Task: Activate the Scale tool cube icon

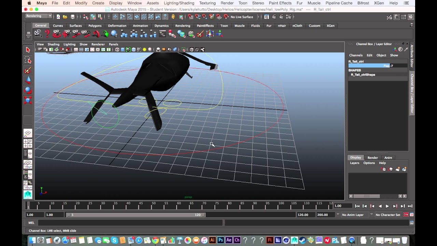Action: pos(28,100)
